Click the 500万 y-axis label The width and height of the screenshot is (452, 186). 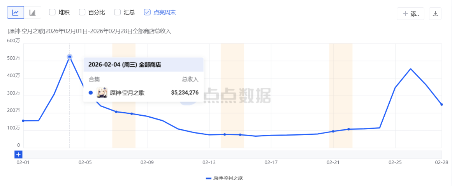[x=14, y=58]
